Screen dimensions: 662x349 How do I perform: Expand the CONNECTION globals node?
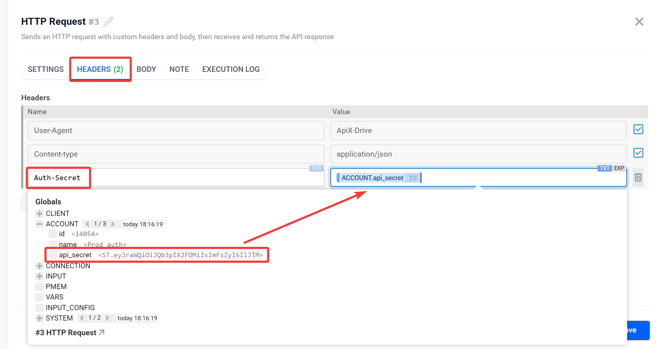click(39, 266)
